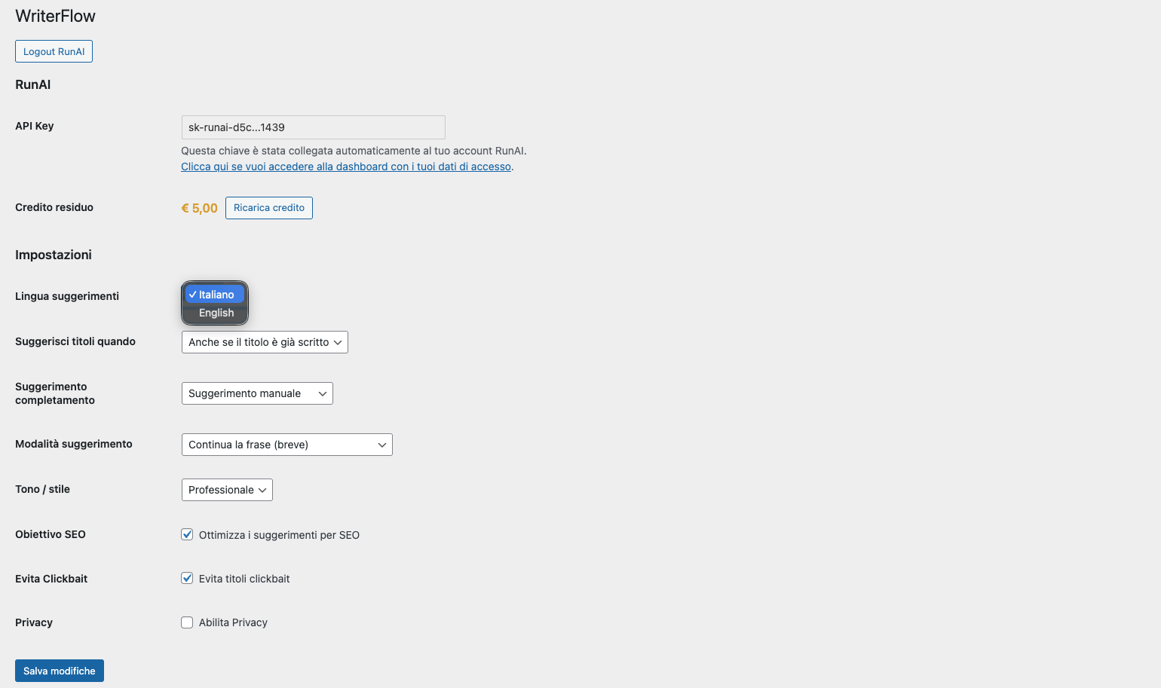Click the chevron beside Anche se il titolo
Screen dimensions: 1161x688
[x=338, y=342]
